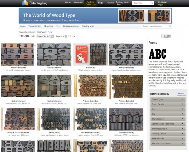Open the collection's Trading post tab
The height and width of the screenshot is (152, 189).
click(x=88, y=26)
